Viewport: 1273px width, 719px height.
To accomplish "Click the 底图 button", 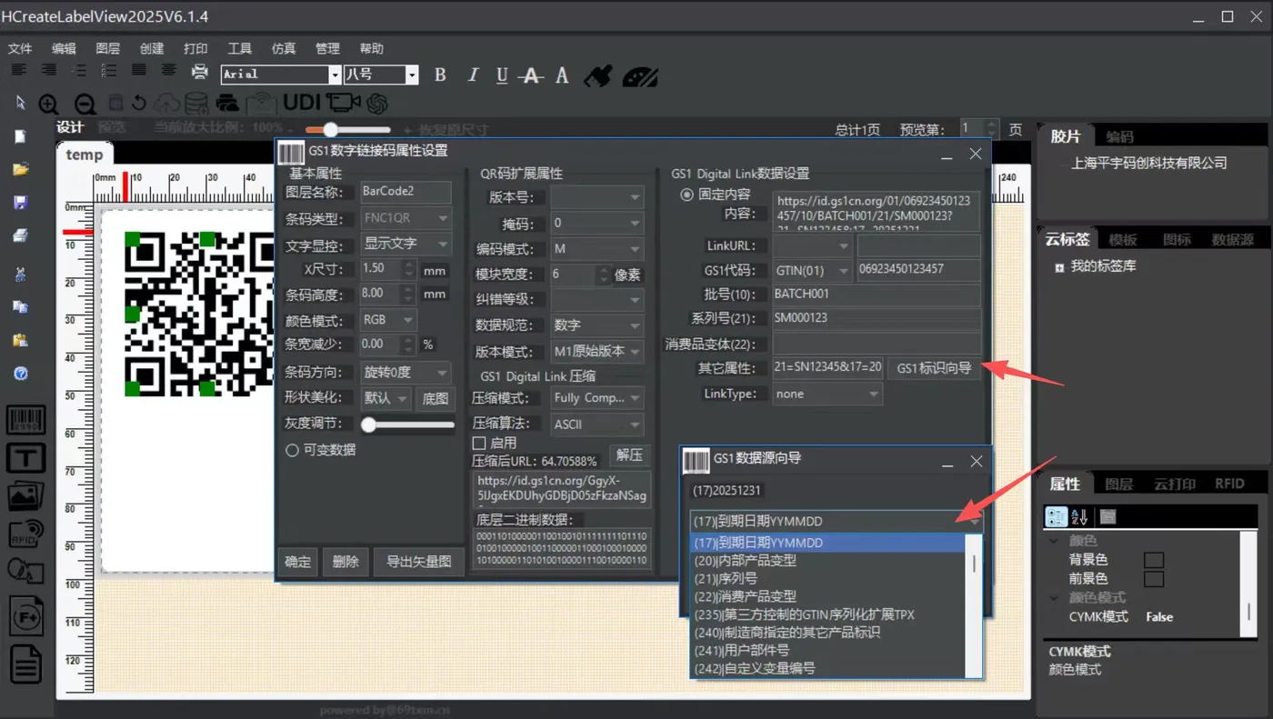I will [x=436, y=398].
